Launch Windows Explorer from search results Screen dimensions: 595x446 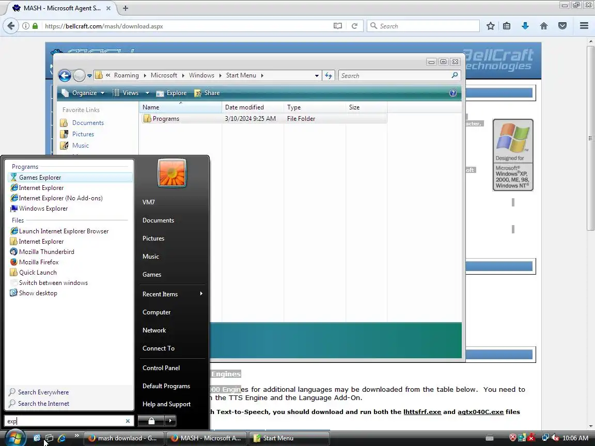70,209
